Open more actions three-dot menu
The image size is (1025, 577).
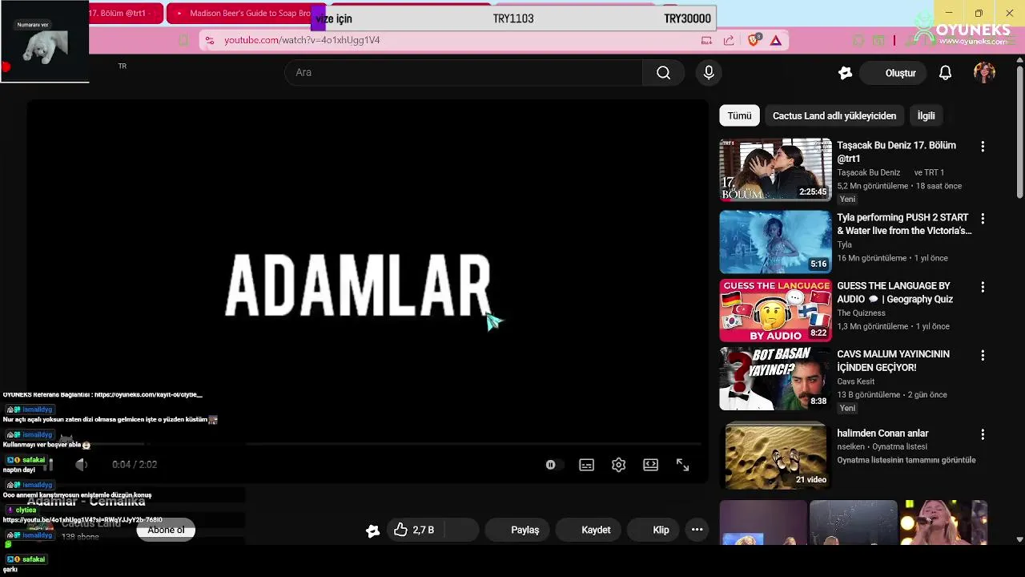697,530
